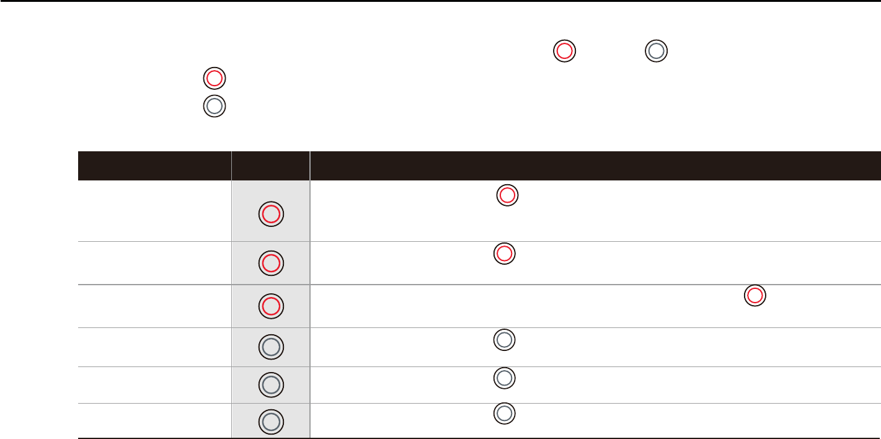Click the red indicator in the third row's shaded cell
The width and height of the screenshot is (881, 439).
(x=270, y=306)
